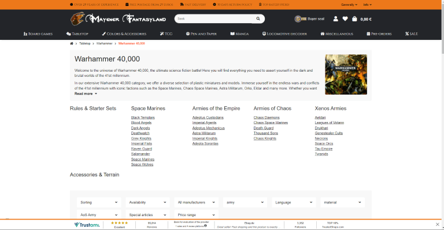Viewport: 444px width, 230px height.
Task: Open the Price range dropdown
Action: 196,215
